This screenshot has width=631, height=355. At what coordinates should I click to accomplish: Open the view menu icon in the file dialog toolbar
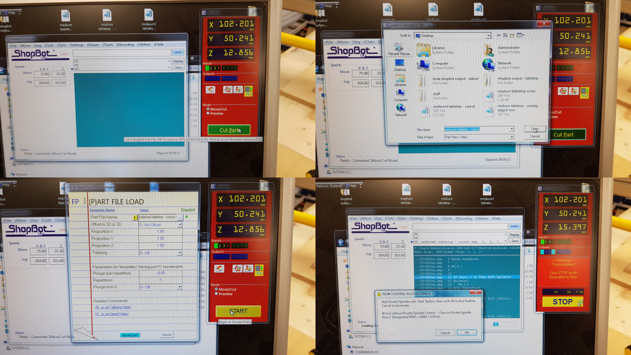(x=520, y=35)
